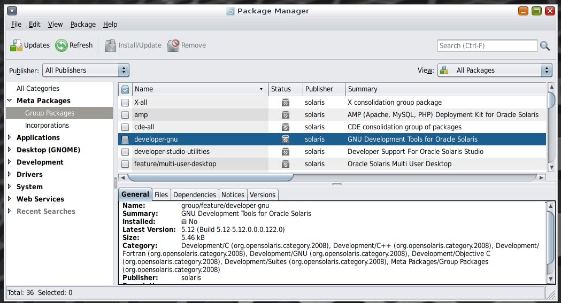This screenshot has width=561, height=303.
Task: Click the Install/Update package icon
Action: [110, 45]
